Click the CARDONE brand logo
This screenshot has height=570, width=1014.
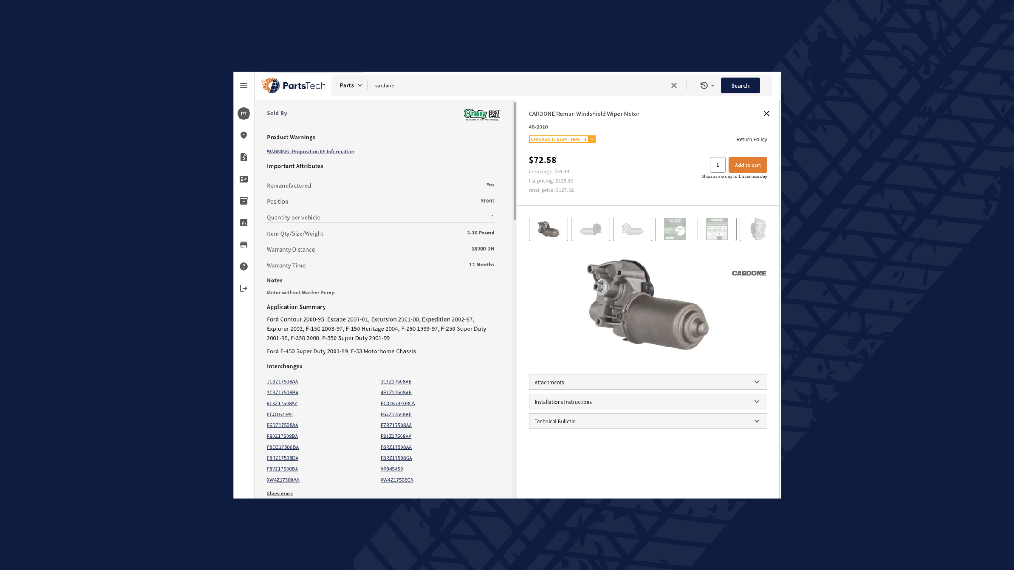pos(749,273)
